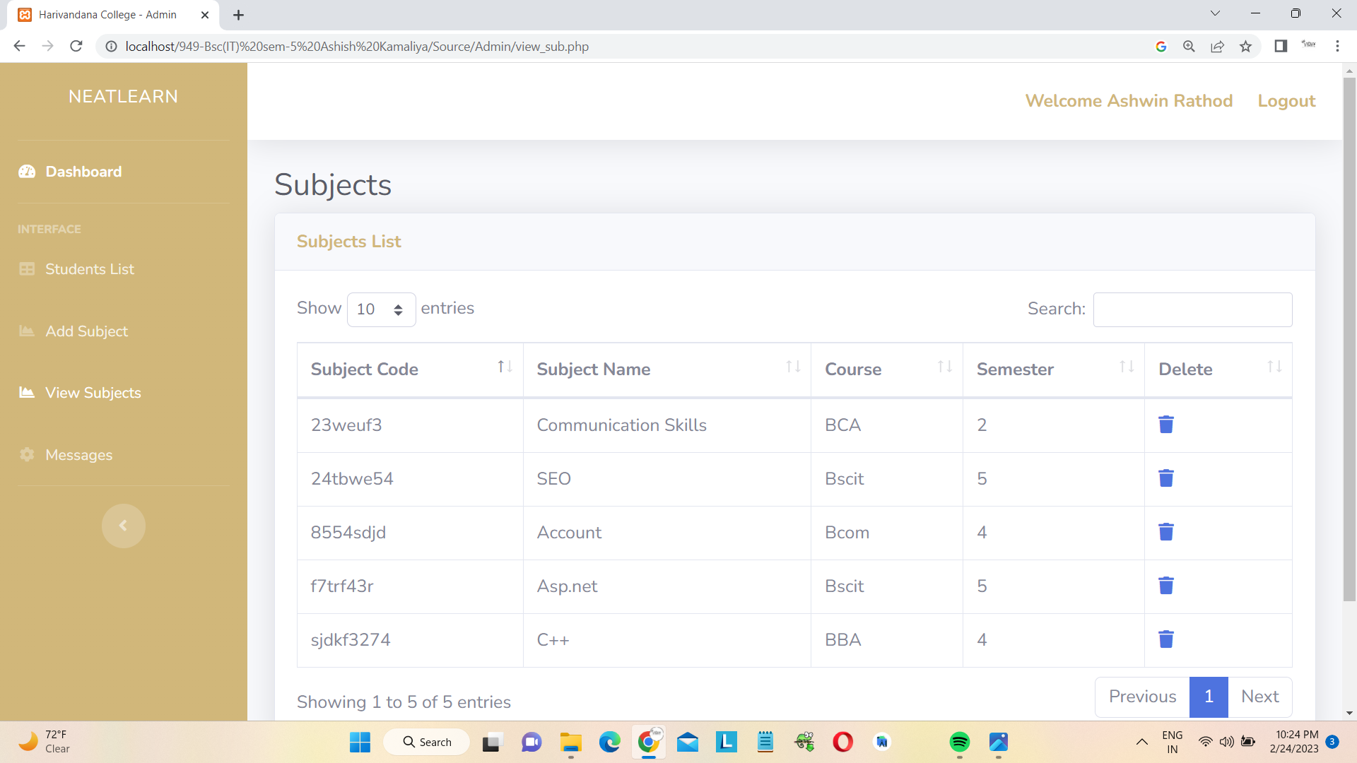
Task: Launch Spotify from the taskbar
Action: pos(960,743)
